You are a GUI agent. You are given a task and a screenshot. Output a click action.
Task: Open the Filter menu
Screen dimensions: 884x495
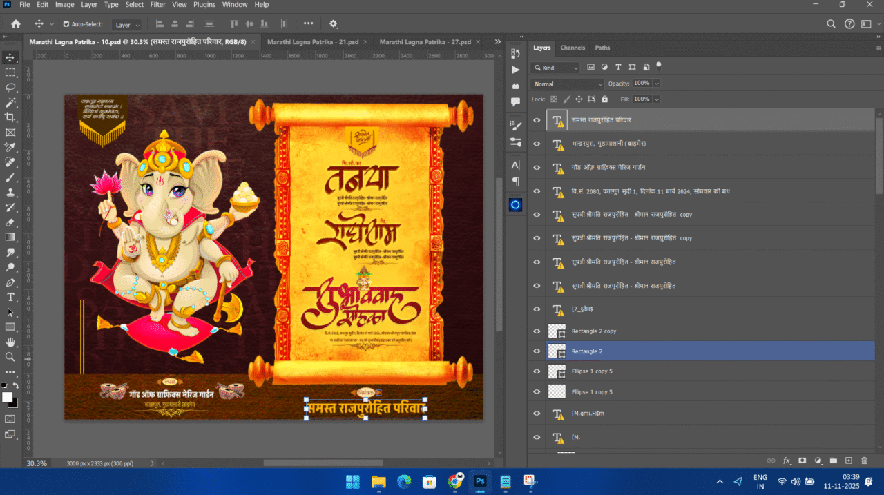(157, 5)
